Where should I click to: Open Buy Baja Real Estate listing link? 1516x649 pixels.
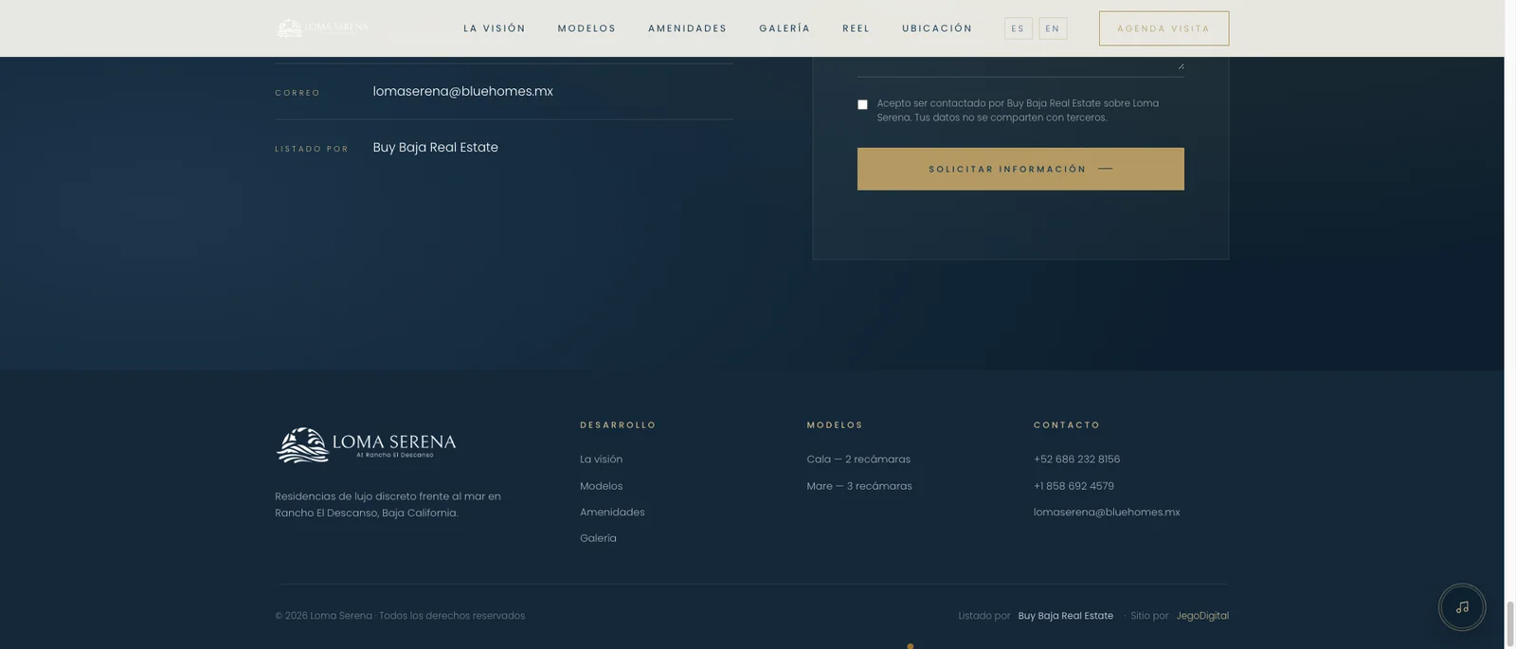435,147
